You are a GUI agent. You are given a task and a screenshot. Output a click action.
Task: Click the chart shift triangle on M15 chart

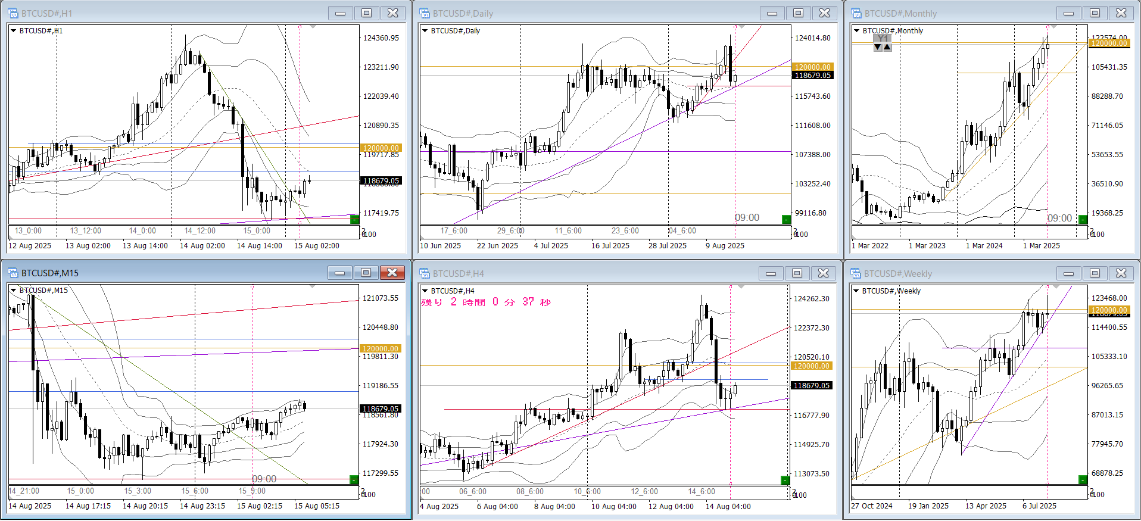point(313,287)
